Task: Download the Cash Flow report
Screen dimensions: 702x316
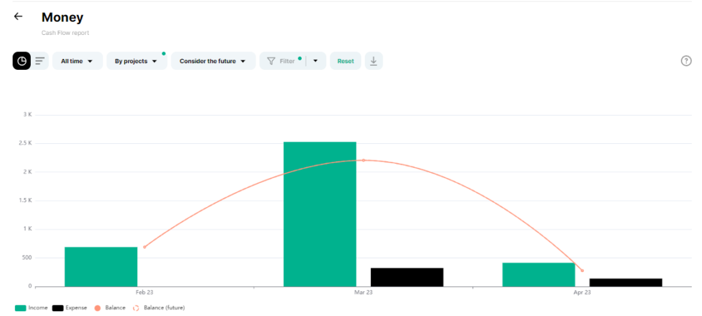Action: (374, 61)
